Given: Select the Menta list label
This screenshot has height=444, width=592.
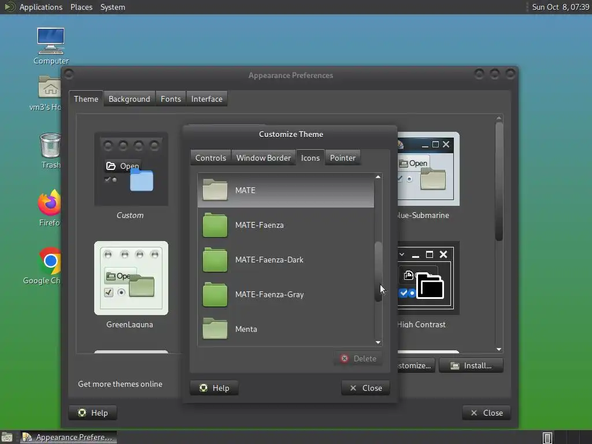Looking at the screenshot, I should [246, 329].
